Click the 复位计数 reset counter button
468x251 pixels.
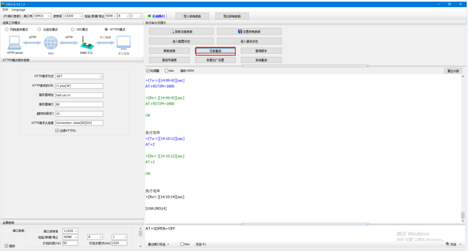(x=453, y=71)
